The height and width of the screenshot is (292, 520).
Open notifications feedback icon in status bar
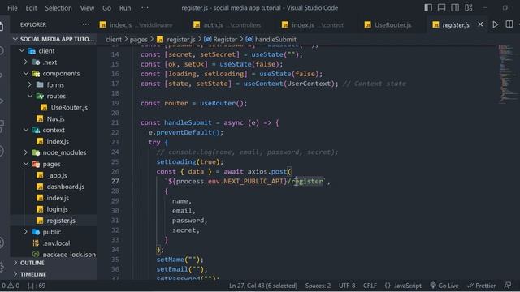(x=508, y=285)
